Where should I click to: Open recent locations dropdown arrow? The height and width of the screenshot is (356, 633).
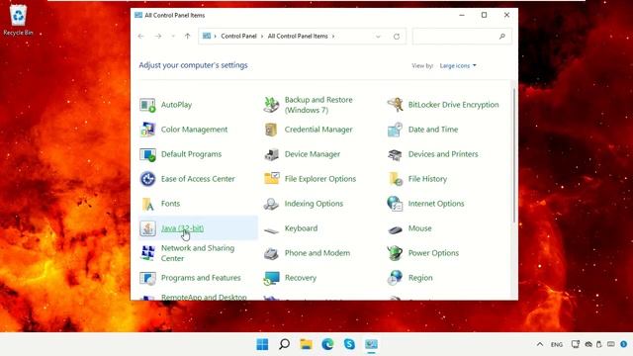point(173,37)
